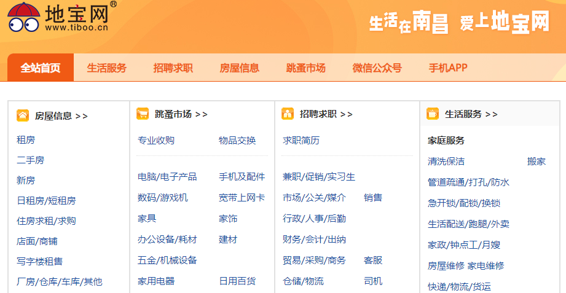This screenshot has width=566, height=293.
Task: Open the 物品交换 link
Action: click(x=237, y=141)
